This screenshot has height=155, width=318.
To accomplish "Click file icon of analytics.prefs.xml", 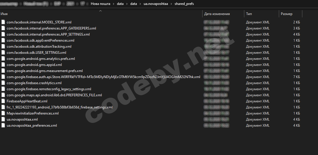I will pos(3,59).
